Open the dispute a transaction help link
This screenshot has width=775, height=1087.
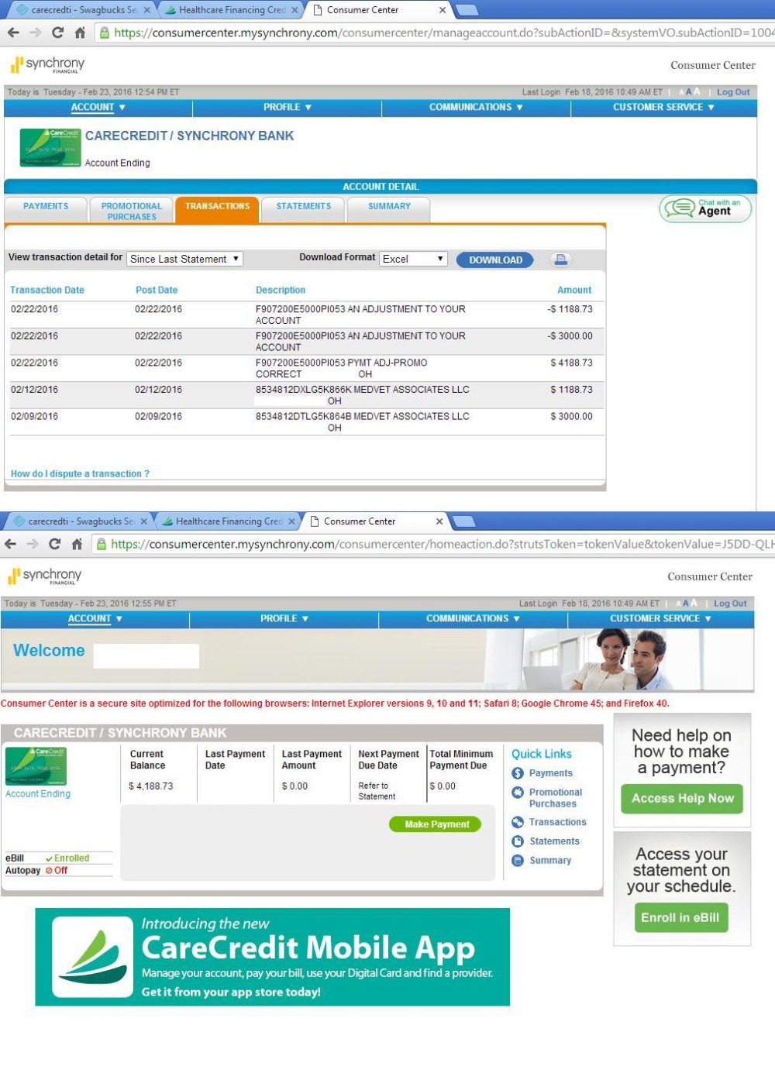click(80, 474)
